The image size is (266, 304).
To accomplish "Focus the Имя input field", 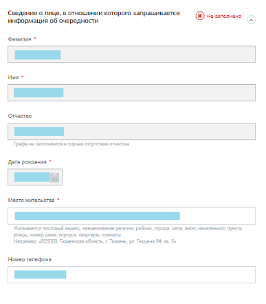I will (x=131, y=92).
